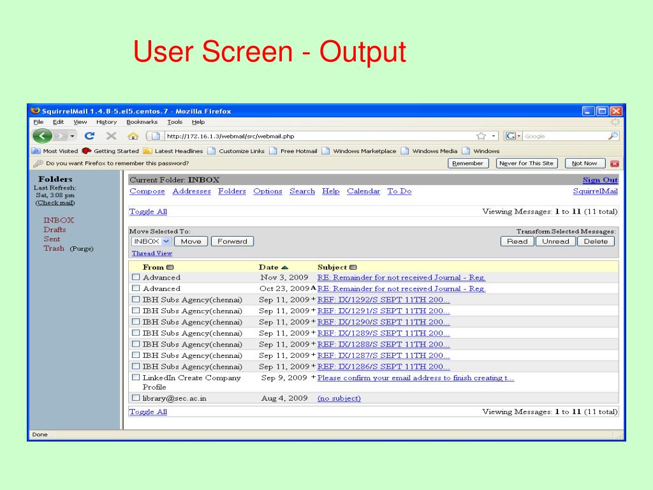Viewport: 653px width, 490px height.
Task: Bookmark this page with the star icon
Action: pyautogui.click(x=481, y=136)
